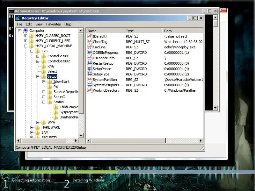This screenshot has height=191, width=255.
Task: Click the Select key folder icon
Action: tap(44, 71)
